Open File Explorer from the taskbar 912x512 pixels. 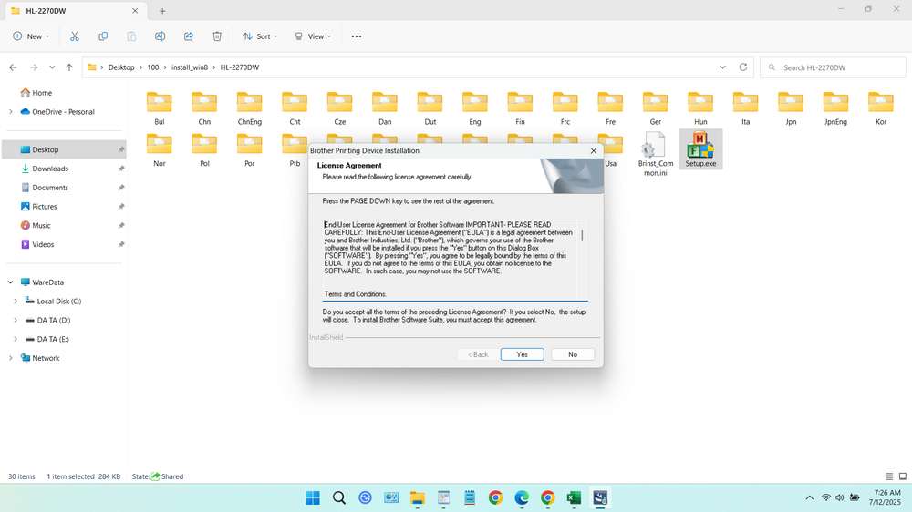(x=417, y=498)
